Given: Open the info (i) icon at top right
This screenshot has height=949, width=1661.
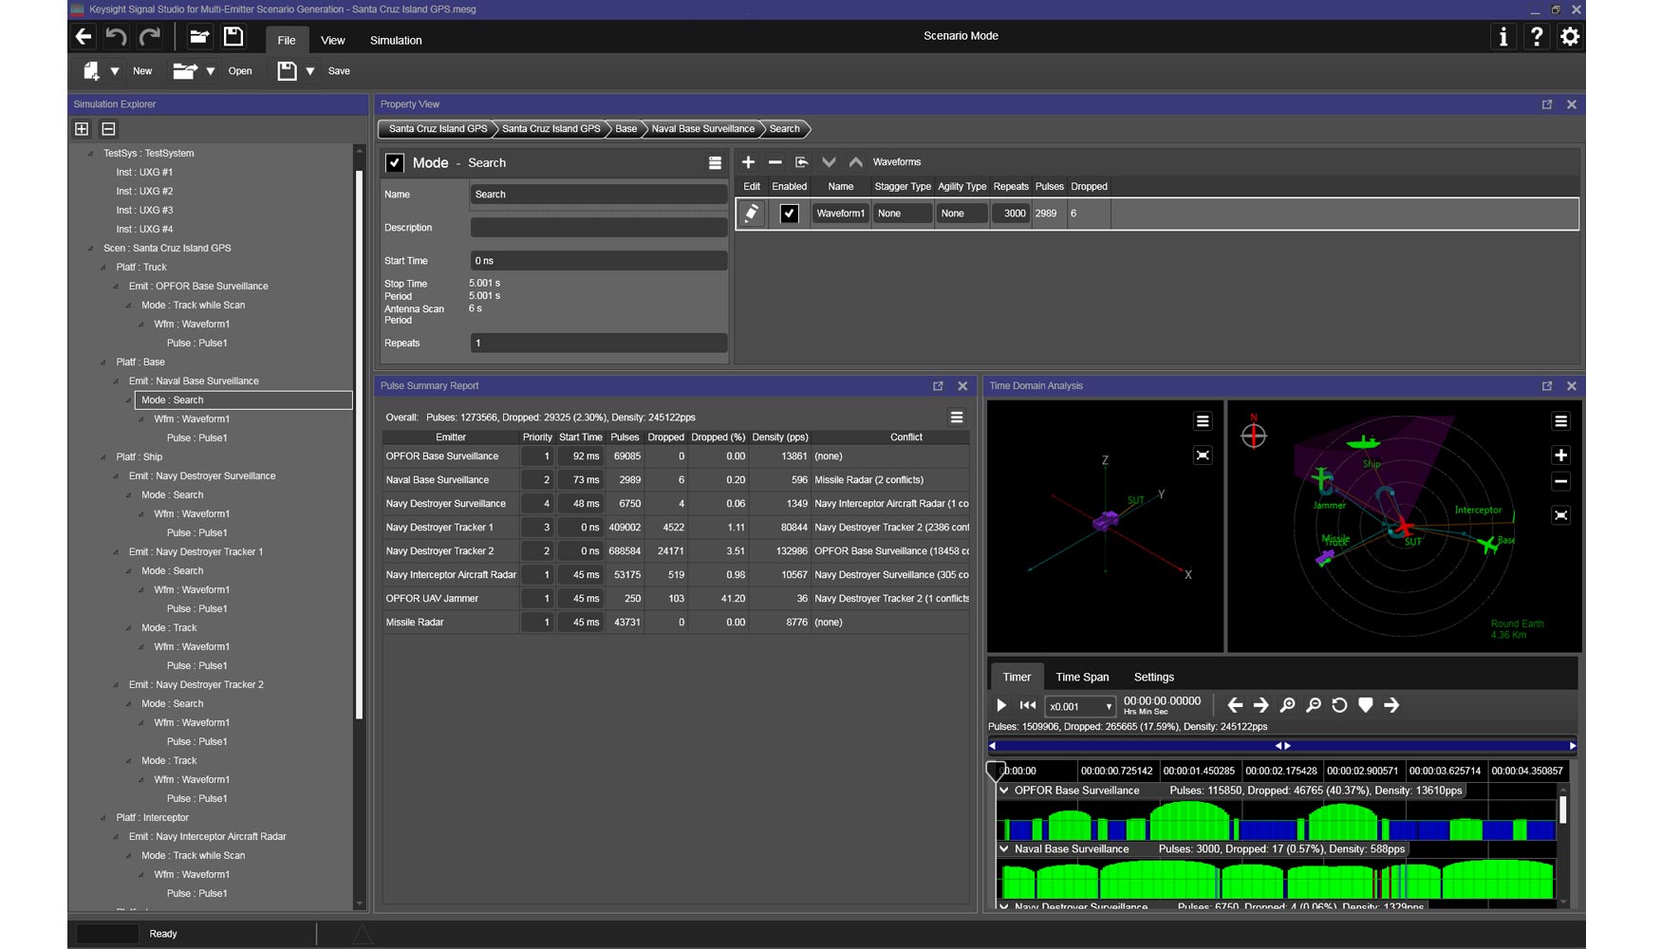Looking at the screenshot, I should point(1502,37).
